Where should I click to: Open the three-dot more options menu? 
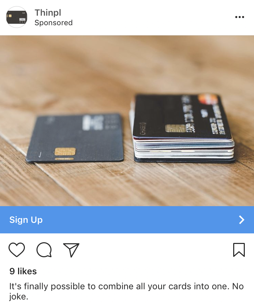click(x=240, y=17)
